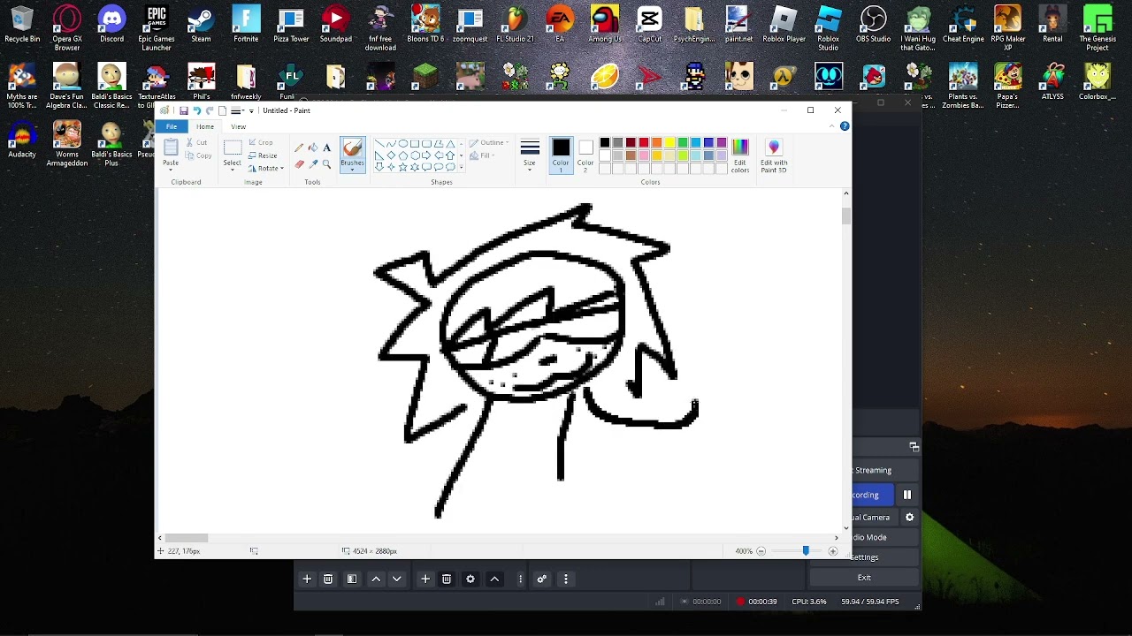Viewport: 1132px width, 636px height.
Task: Open Edit colors dialog
Action: coord(740,155)
